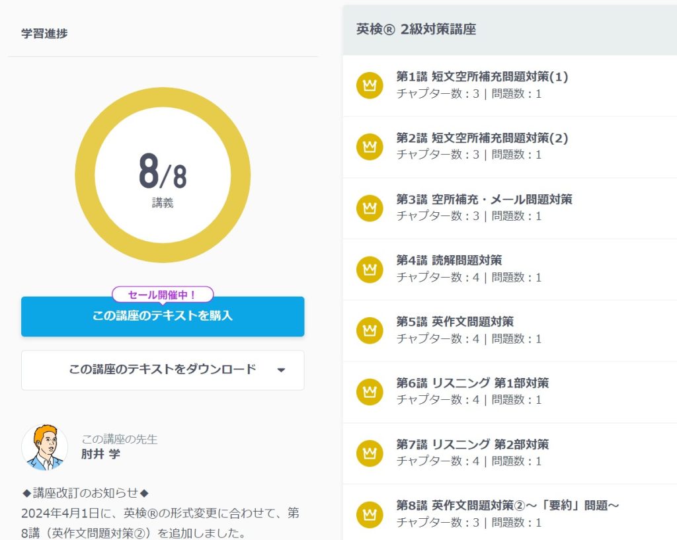Image resolution: width=677 pixels, height=540 pixels.
Task: Click the crown icon for 第2講
Action: coord(370,147)
